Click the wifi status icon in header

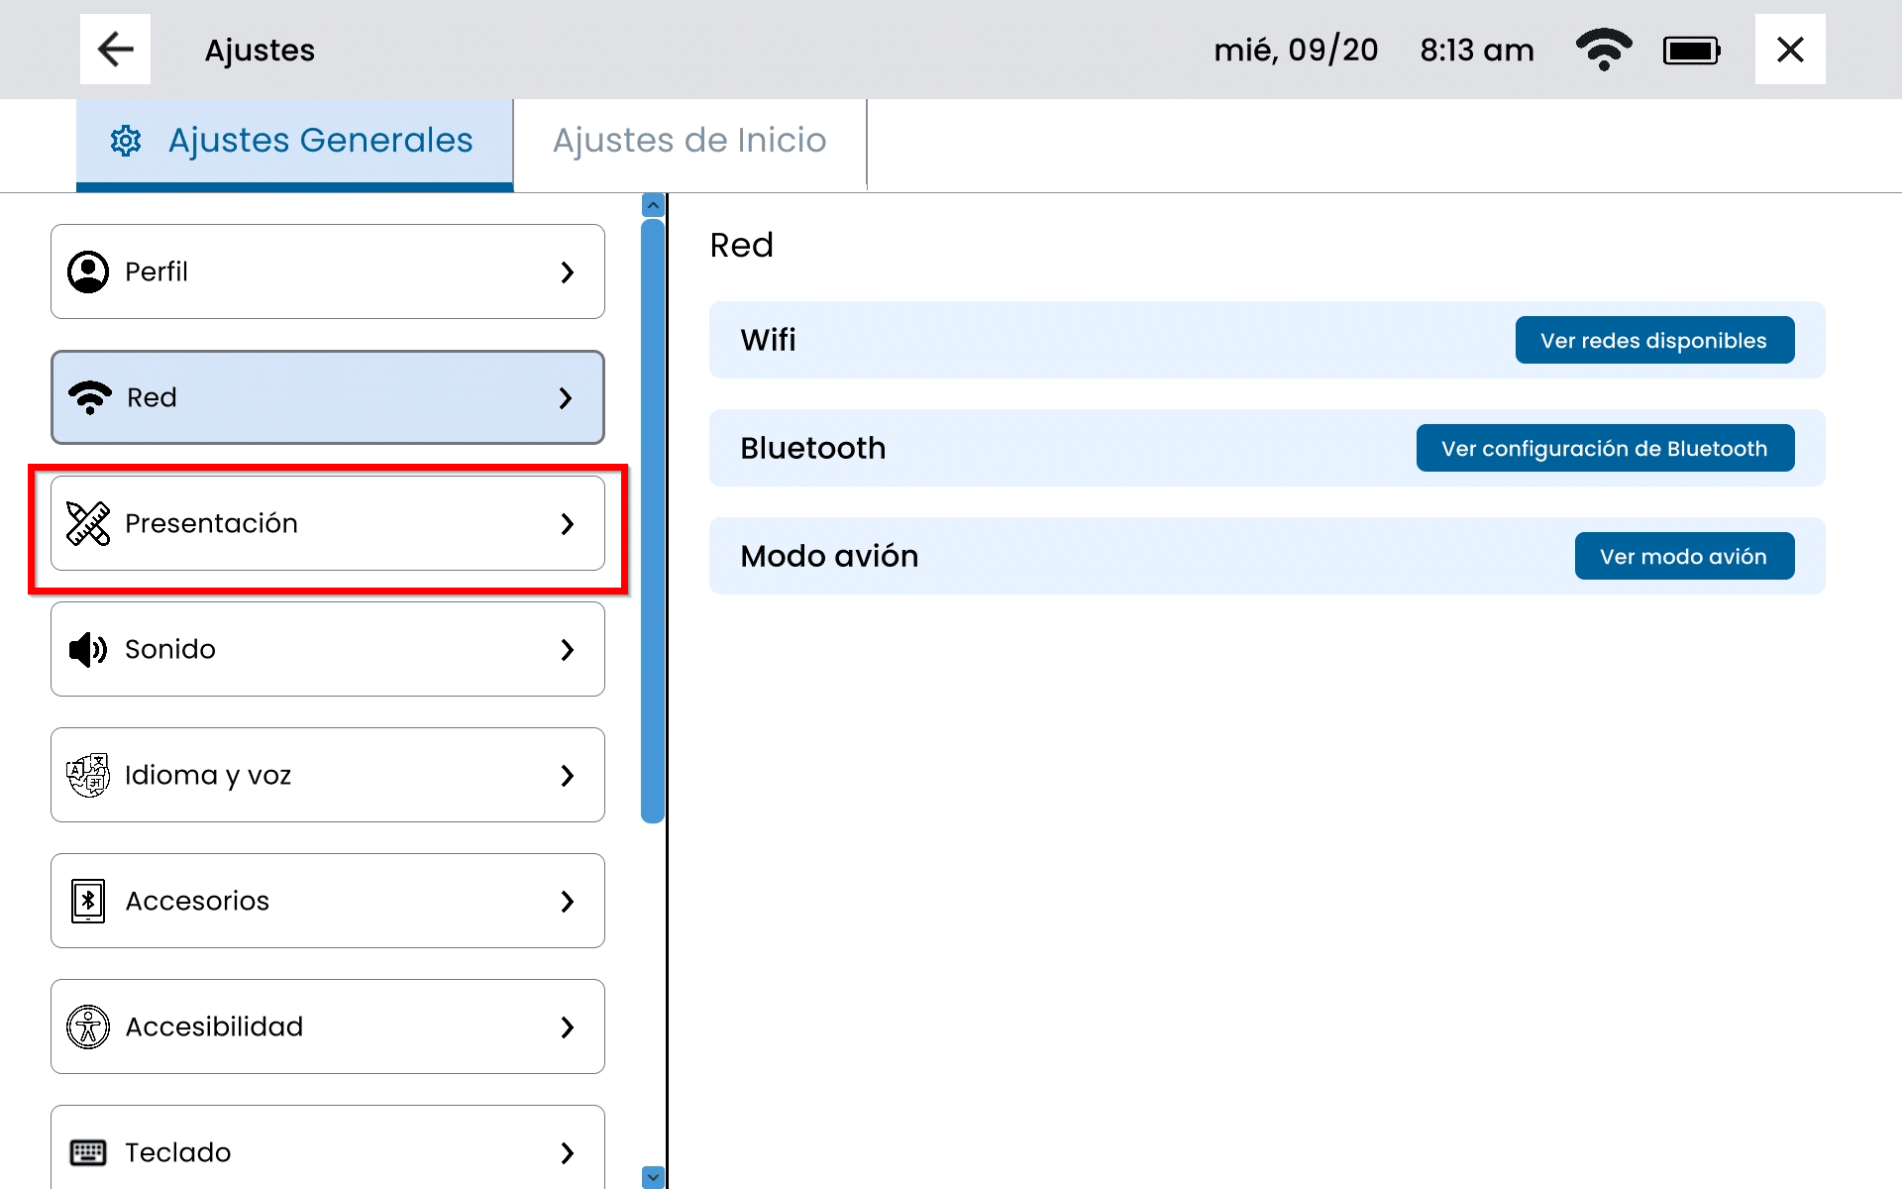pyautogui.click(x=1603, y=50)
